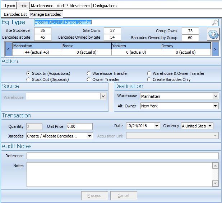222x203 pixels.
Task: Open the Currency dropdown
Action: [210, 126]
